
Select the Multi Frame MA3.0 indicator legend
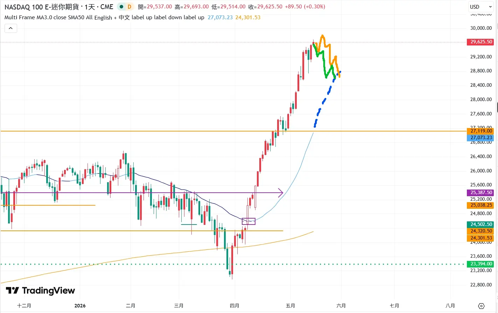coord(104,17)
